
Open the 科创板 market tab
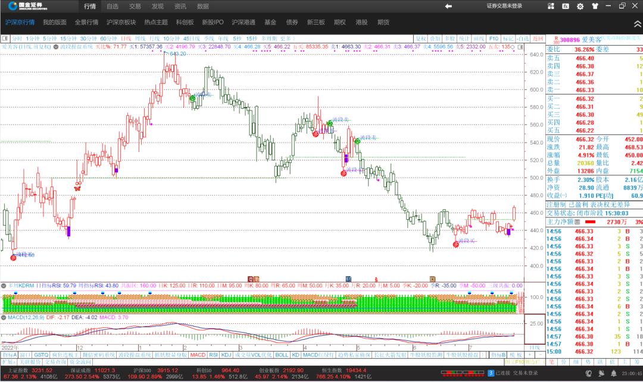tap(184, 23)
